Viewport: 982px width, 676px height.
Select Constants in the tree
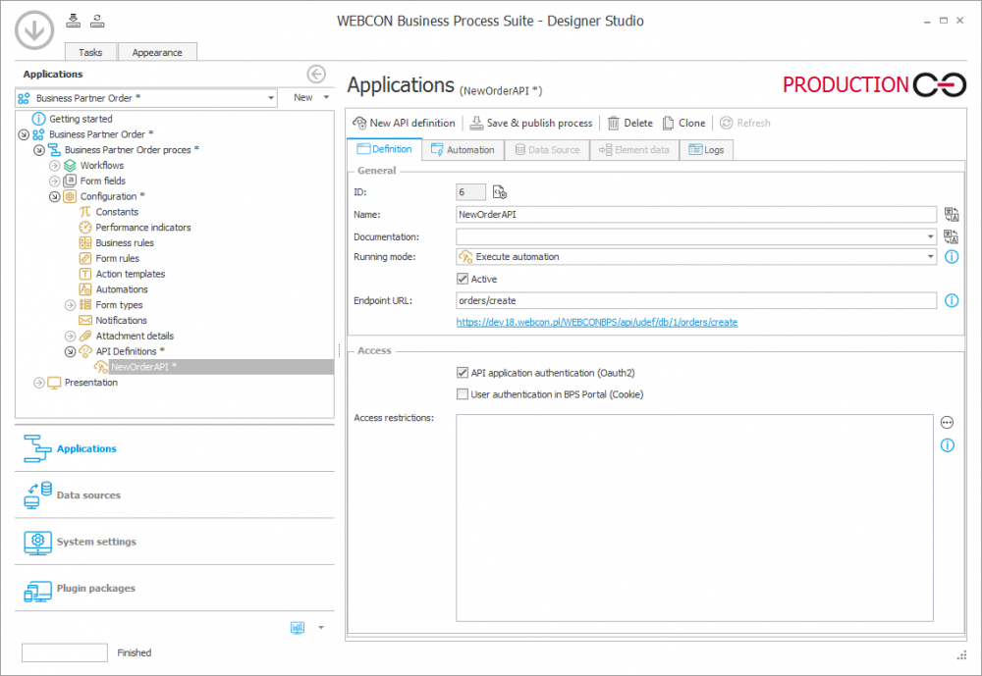[117, 212]
